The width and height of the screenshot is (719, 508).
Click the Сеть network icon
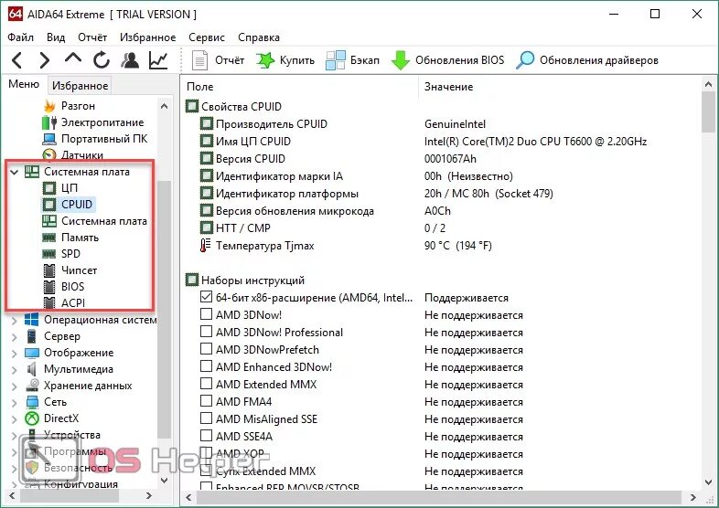click(x=32, y=402)
